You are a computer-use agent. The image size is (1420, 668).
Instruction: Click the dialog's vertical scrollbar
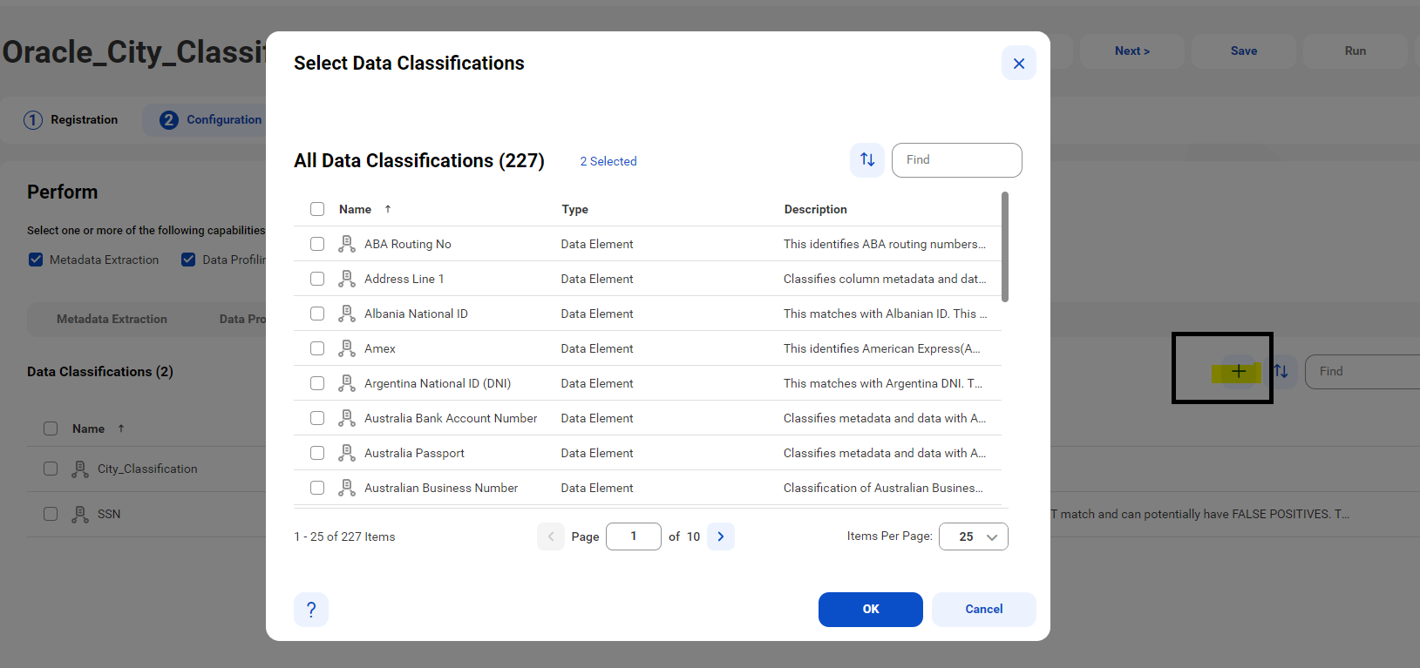click(x=1005, y=246)
